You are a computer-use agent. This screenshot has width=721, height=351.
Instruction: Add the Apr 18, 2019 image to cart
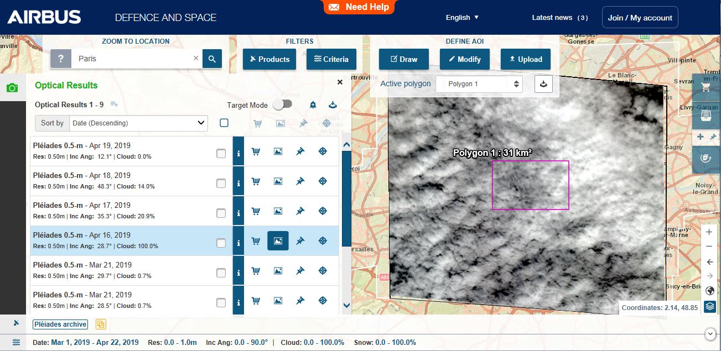click(x=256, y=181)
